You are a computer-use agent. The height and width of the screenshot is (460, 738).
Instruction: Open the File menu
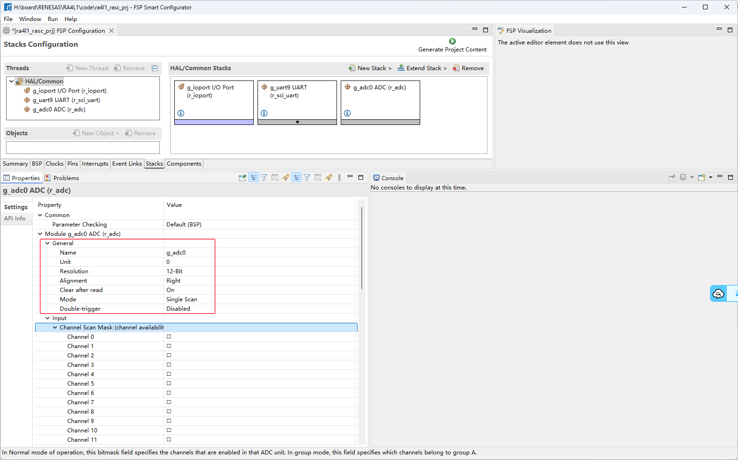pyautogui.click(x=8, y=19)
